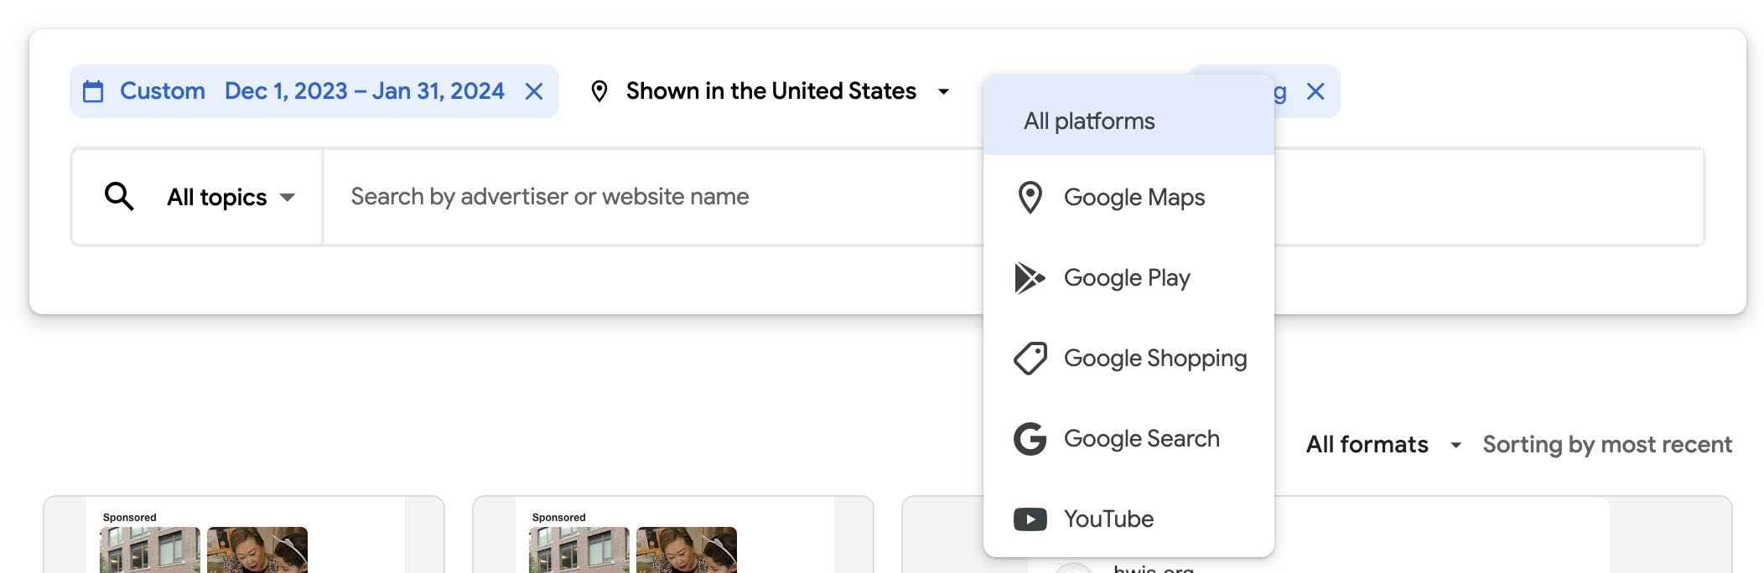Open the All topics dropdown
1764x573 pixels.
pyautogui.click(x=231, y=198)
